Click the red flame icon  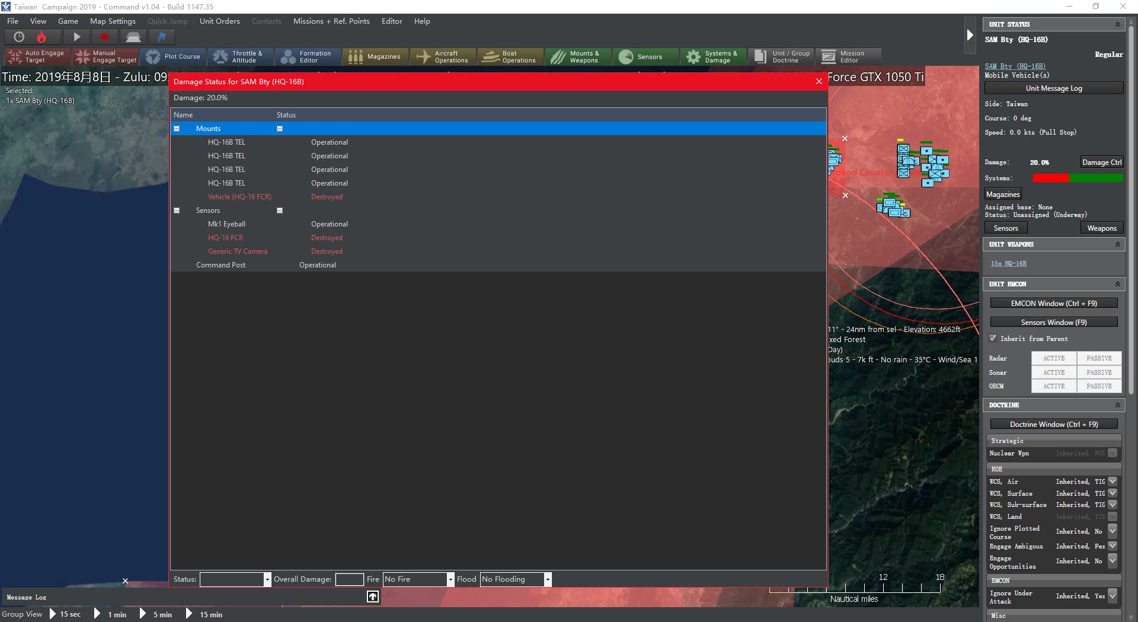pos(41,37)
